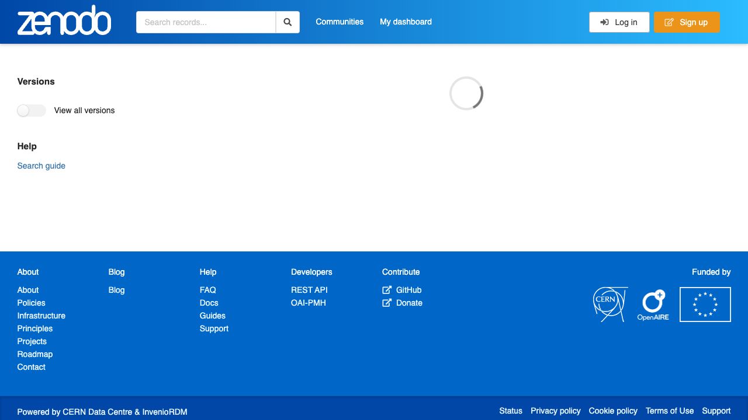This screenshot has height=420, width=748.
Task: Open the Roadmap footer link
Action: point(35,354)
